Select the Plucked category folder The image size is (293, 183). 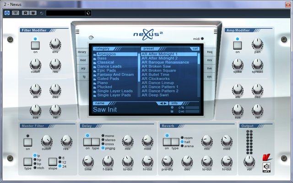(115, 87)
